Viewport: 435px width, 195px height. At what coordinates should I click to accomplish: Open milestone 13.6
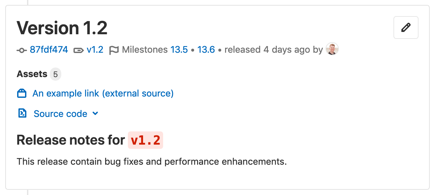pyautogui.click(x=206, y=50)
